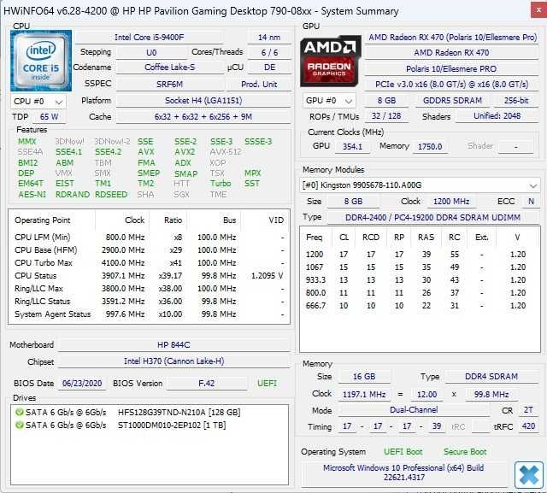Click the 65 W TDP value
547x493 pixels.
[x=49, y=117]
